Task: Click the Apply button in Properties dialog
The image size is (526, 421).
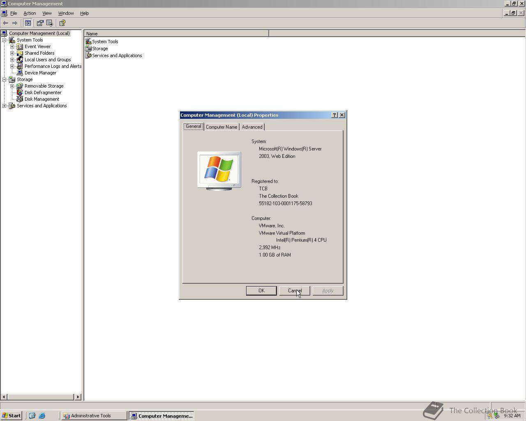Action: [x=328, y=291]
